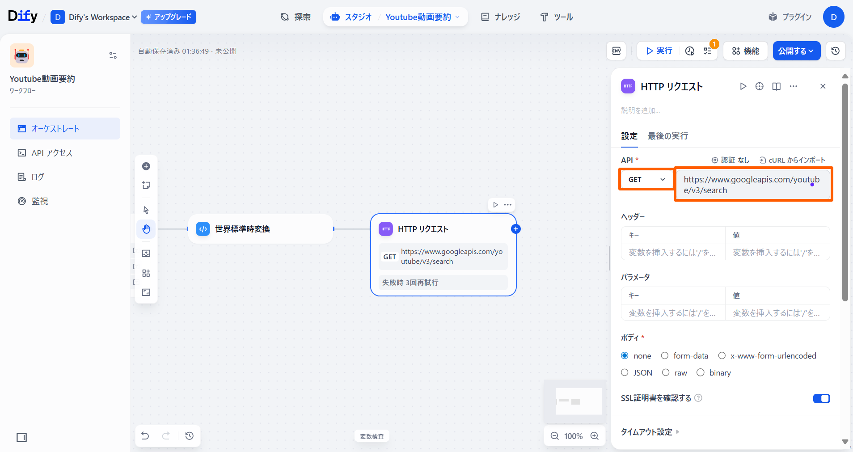
Task: Select the pointer mode tool
Action: [146, 210]
